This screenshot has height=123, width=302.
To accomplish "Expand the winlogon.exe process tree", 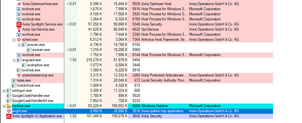I will click(x=4, y=90).
